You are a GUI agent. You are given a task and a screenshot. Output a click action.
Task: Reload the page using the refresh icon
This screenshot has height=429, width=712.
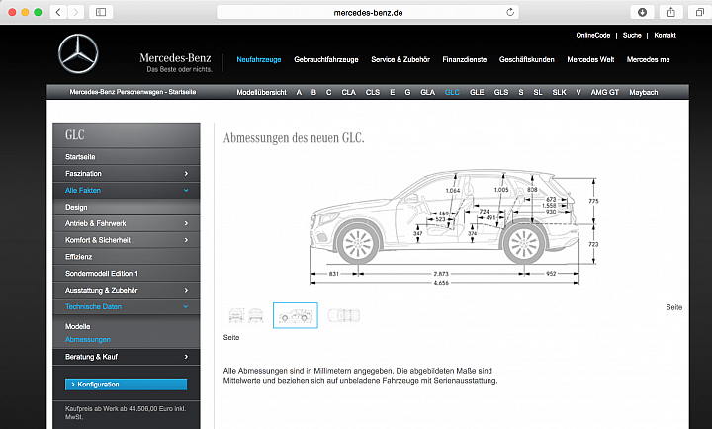pyautogui.click(x=510, y=12)
